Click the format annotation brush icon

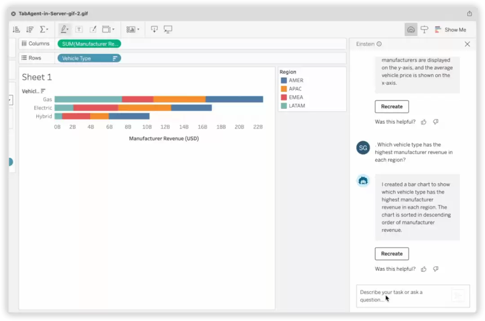[93, 29]
